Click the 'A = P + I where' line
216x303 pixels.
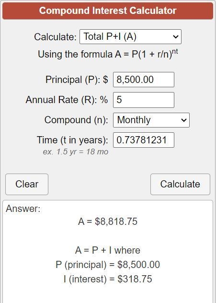[108, 250]
